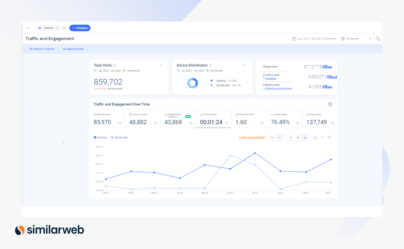Image resolution: width=404 pixels, height=249 pixels.
Task: Star the fizzle.co website as a favorite
Action: (64, 28)
